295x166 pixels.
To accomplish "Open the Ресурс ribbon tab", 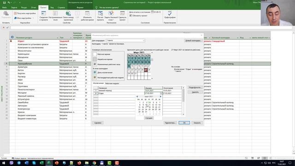I will click(x=24, y=7).
